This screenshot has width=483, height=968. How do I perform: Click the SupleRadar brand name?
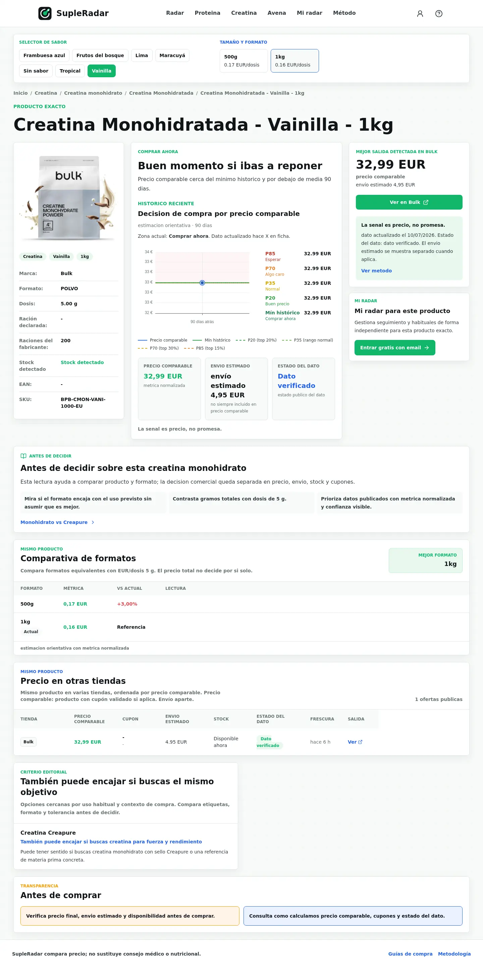83,13
